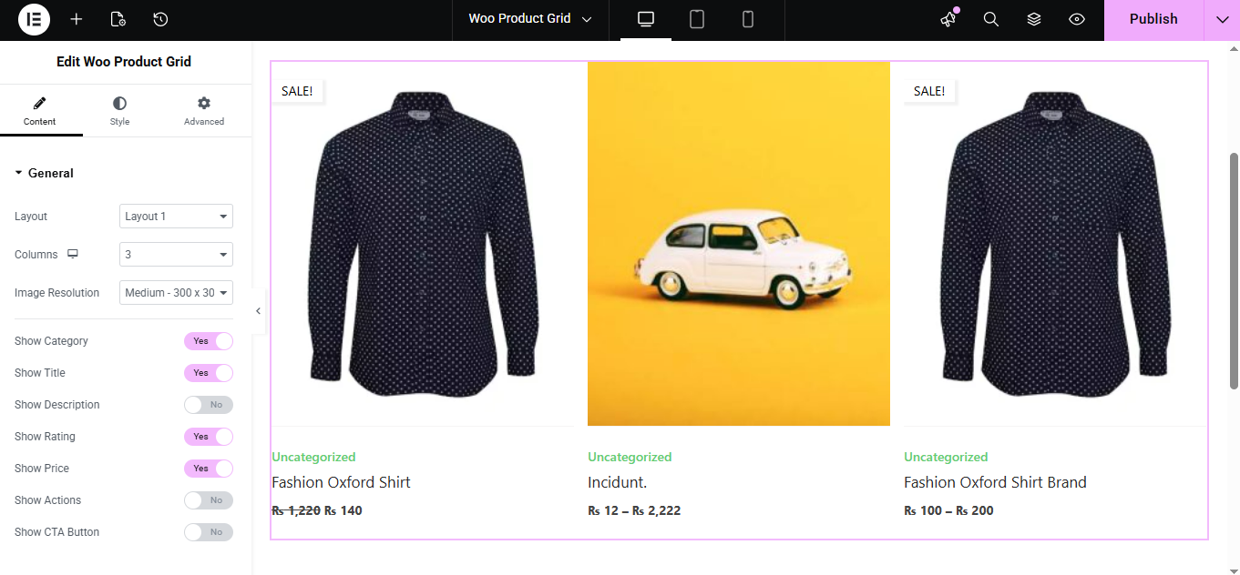Viewport: 1240px width, 575px height.
Task: Switch to the Style tab
Action: [120, 111]
